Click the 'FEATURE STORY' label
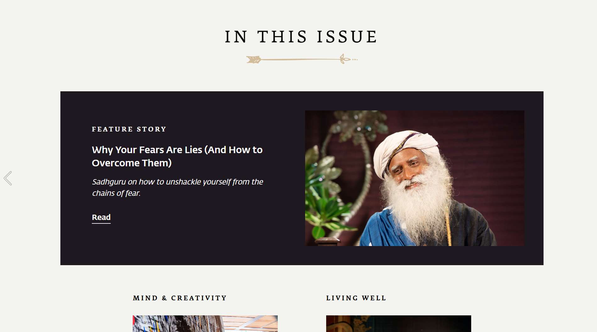The image size is (597, 332). pos(129,129)
